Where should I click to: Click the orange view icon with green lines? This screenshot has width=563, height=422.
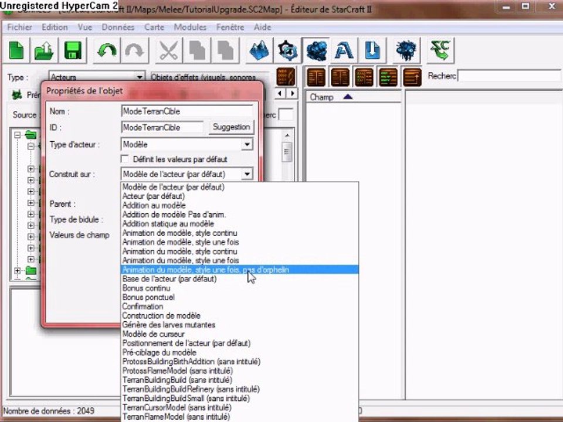point(388,77)
